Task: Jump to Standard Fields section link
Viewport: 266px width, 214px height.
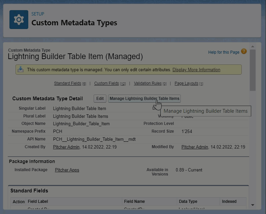Action: point(68,83)
